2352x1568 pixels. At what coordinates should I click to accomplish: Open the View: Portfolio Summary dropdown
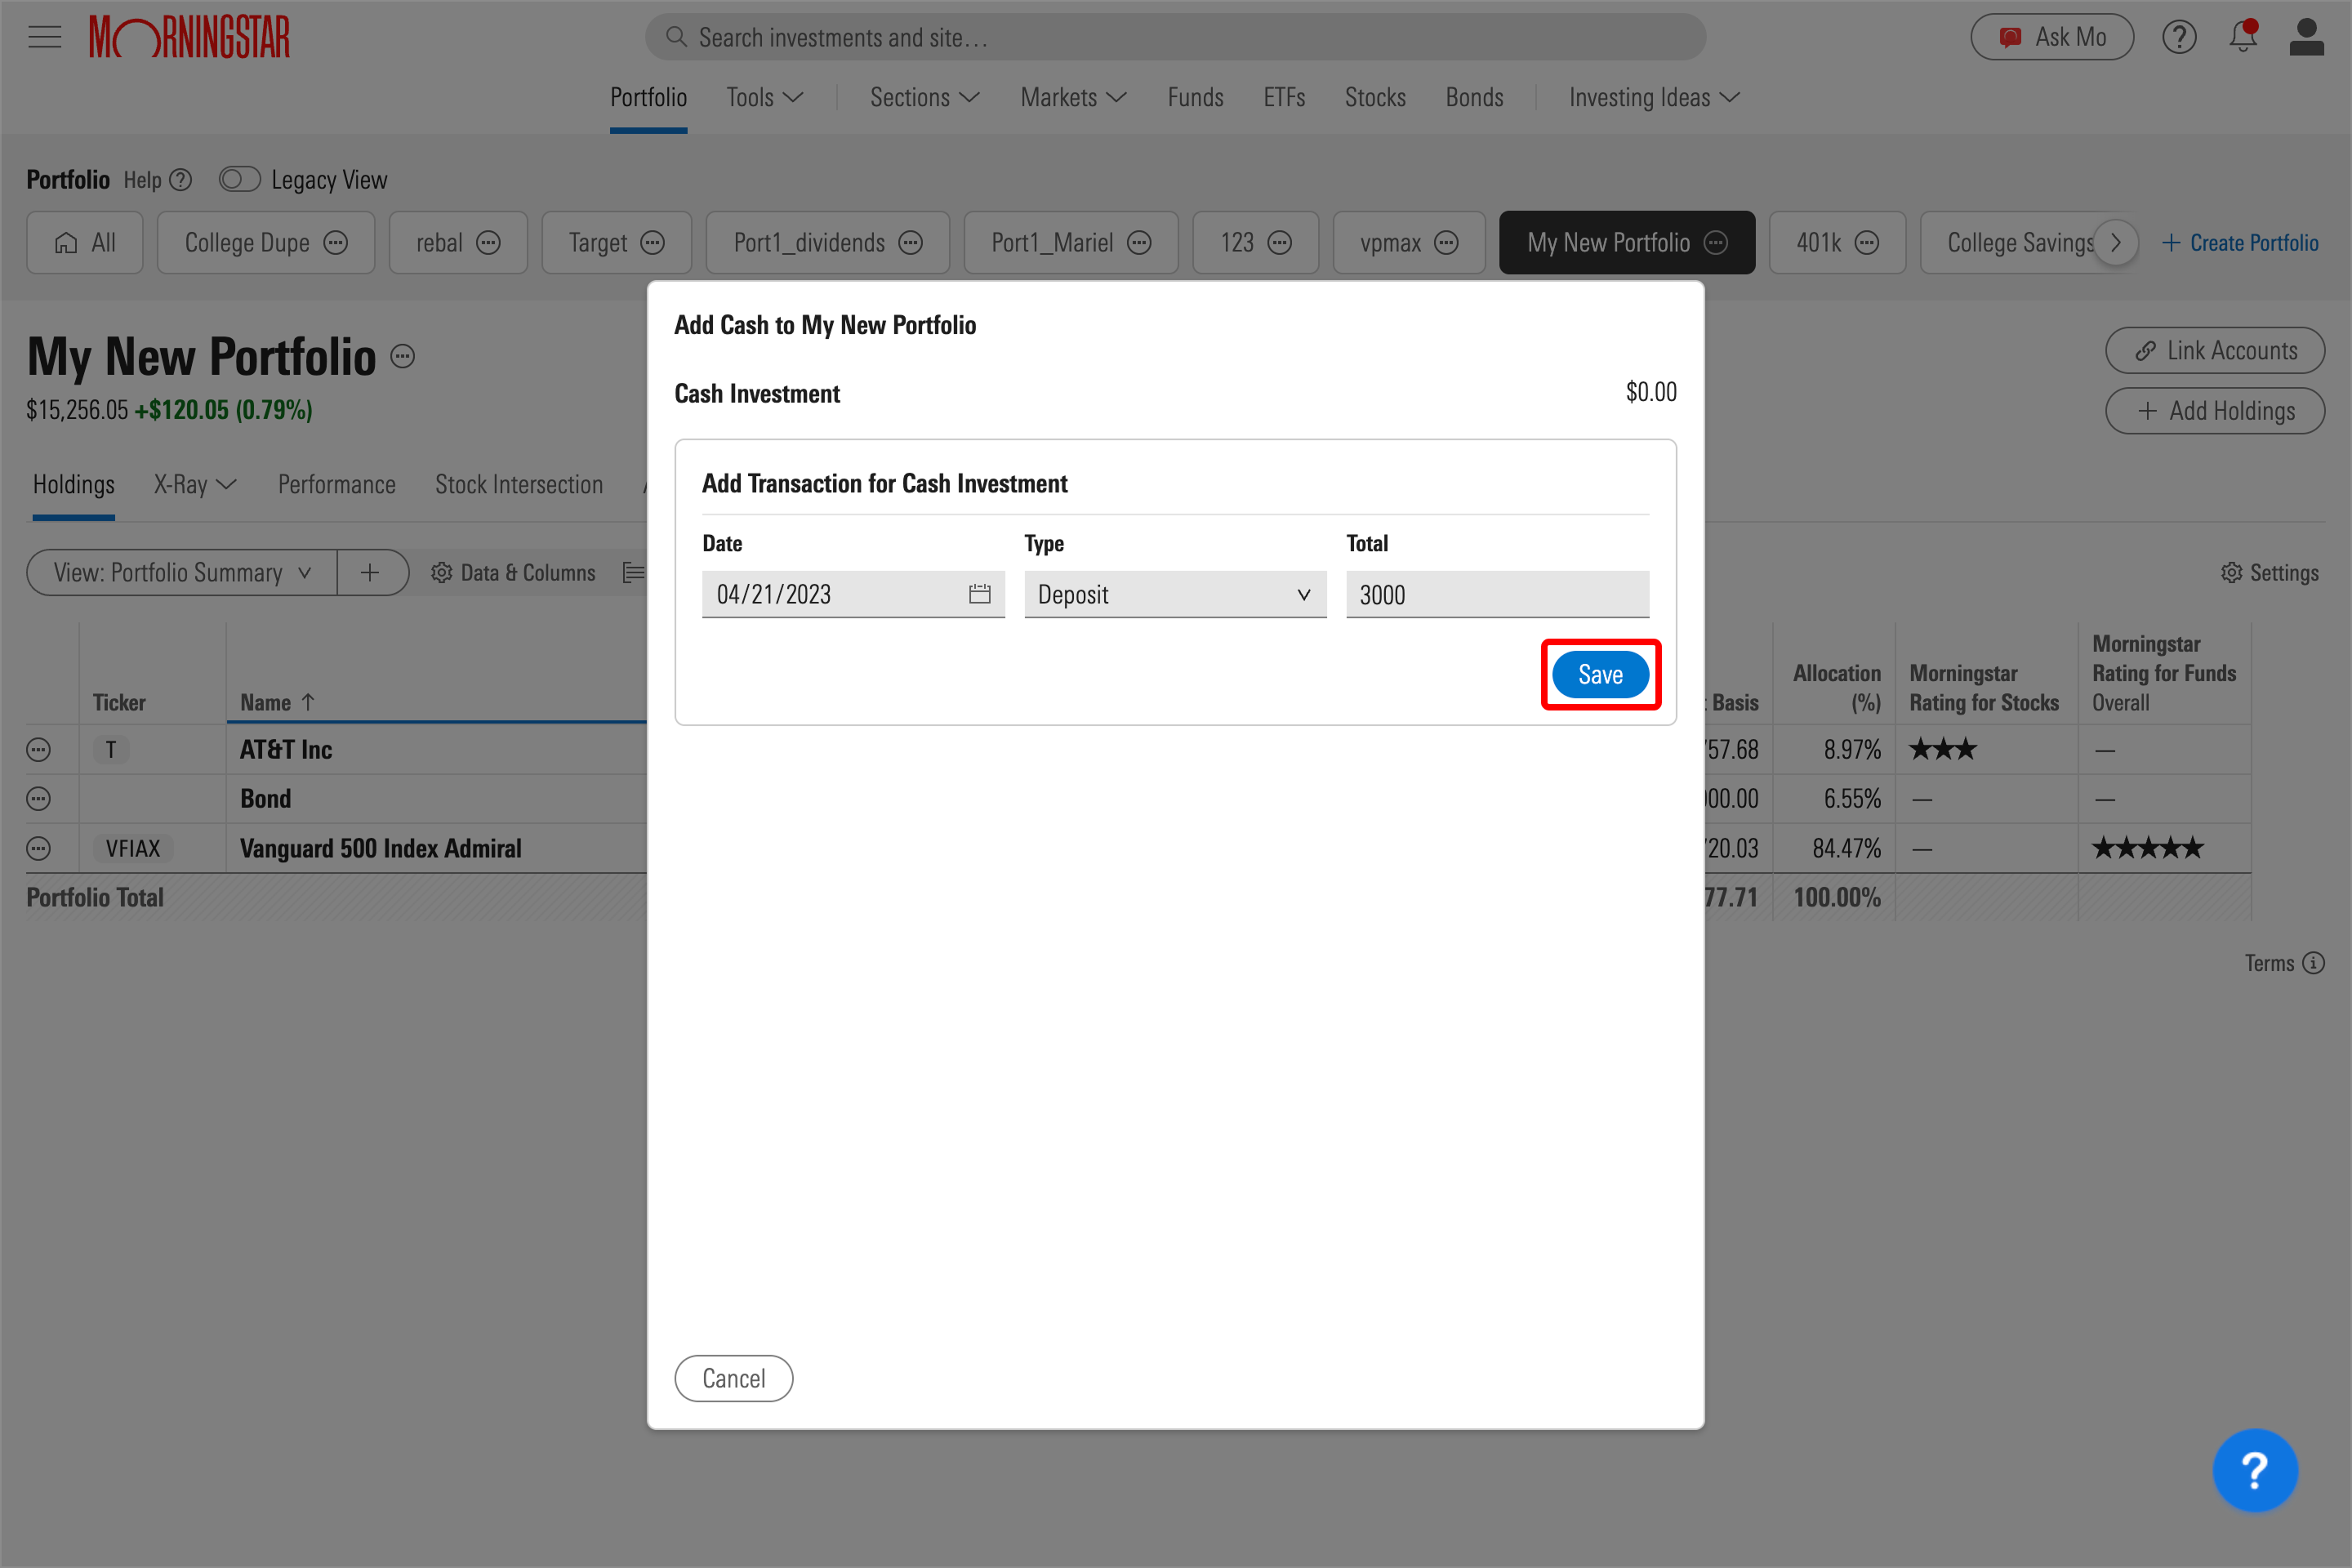click(182, 572)
